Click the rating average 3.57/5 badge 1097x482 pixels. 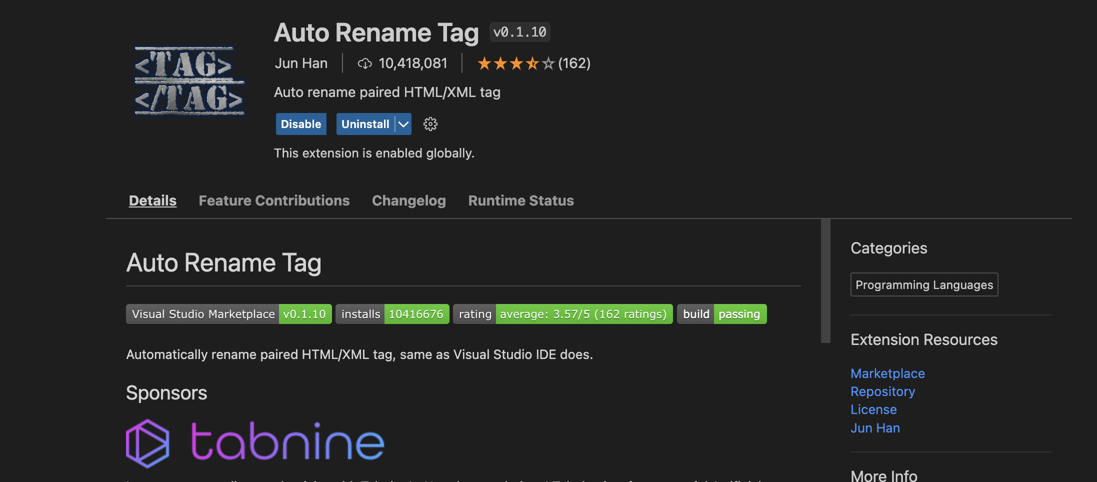(x=563, y=314)
